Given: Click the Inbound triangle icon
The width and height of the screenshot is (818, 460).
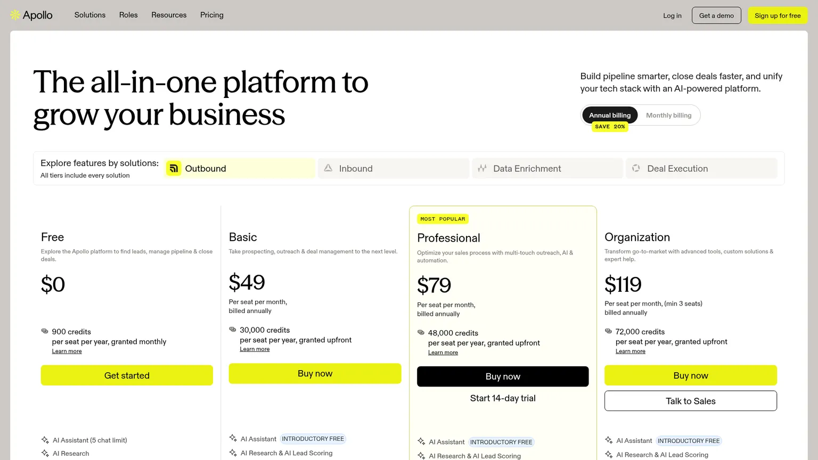Looking at the screenshot, I should [328, 168].
